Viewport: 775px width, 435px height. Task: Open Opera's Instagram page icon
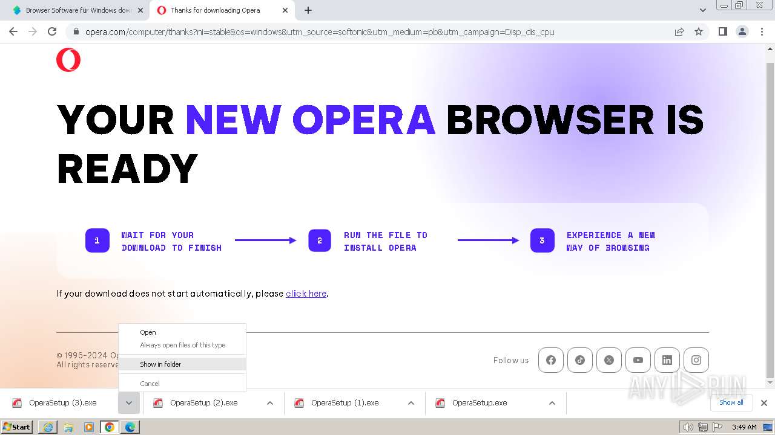coord(696,360)
